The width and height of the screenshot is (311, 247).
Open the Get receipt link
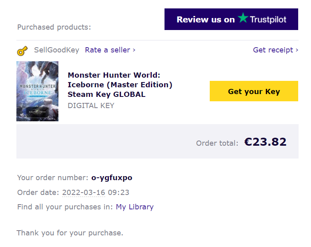[273, 50]
